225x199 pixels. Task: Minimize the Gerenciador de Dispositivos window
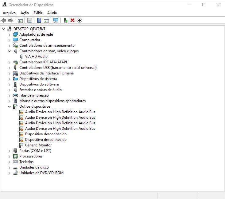190,5
